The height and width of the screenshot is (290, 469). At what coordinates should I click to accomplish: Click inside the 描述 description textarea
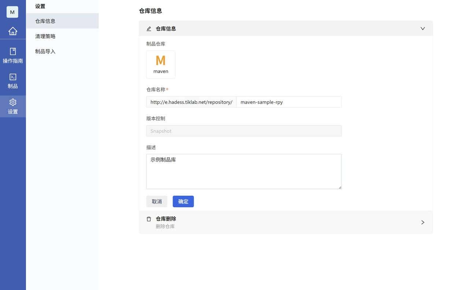pyautogui.click(x=244, y=171)
